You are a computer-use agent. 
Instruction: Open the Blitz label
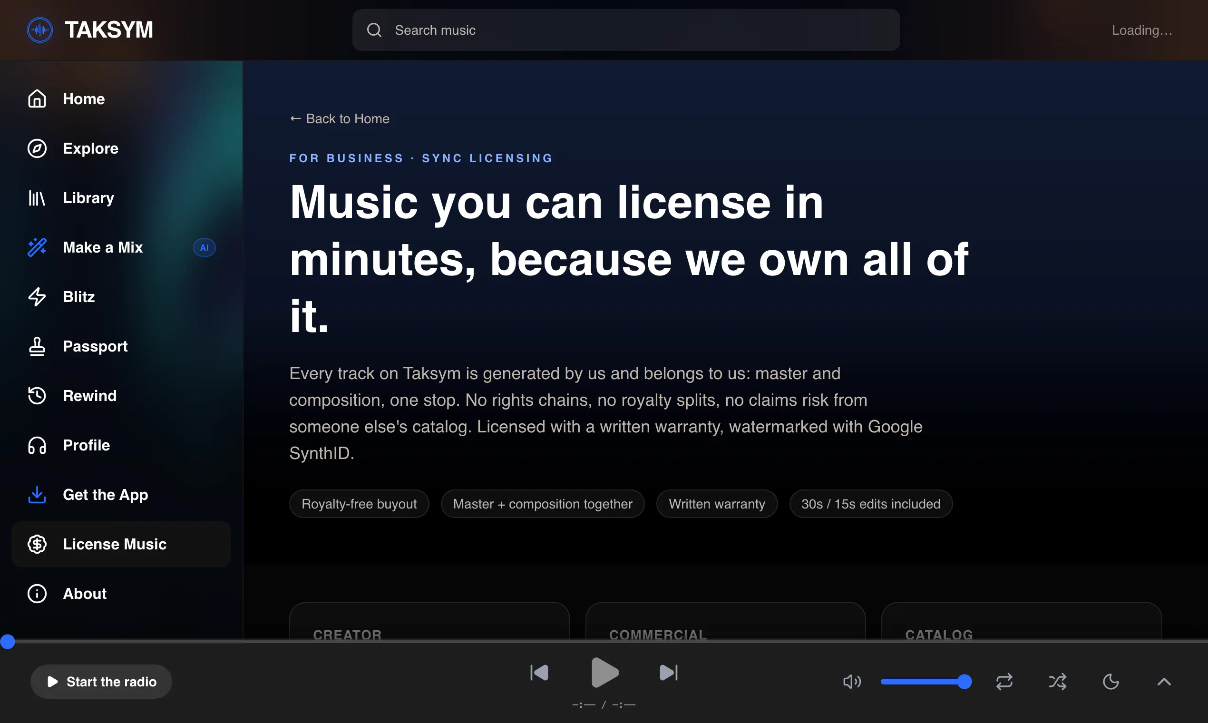click(x=79, y=297)
